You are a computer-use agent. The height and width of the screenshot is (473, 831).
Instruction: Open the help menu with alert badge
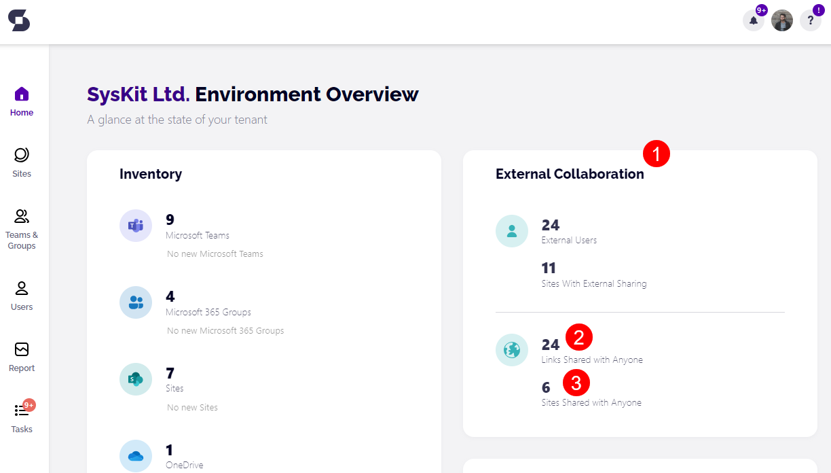click(810, 20)
